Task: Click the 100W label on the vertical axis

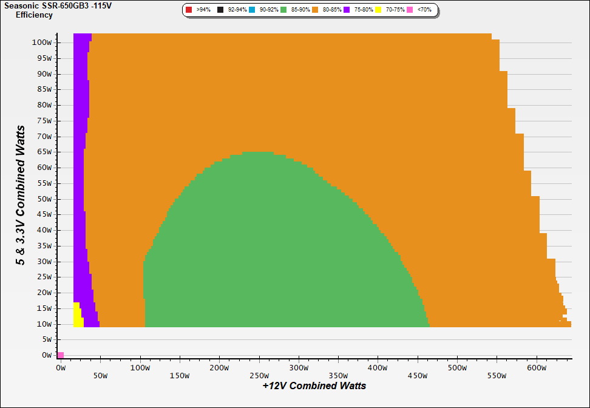Action: pos(42,42)
